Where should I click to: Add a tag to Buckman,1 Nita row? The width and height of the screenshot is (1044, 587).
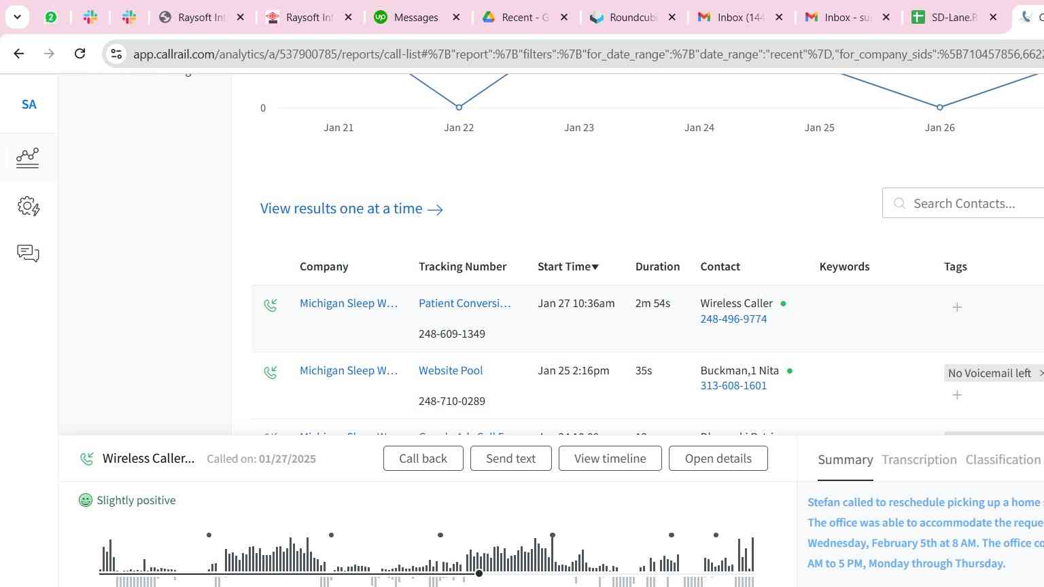tap(957, 395)
